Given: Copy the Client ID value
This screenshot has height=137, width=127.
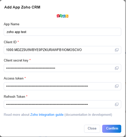Looking at the screenshot, I should [x=116, y=50].
